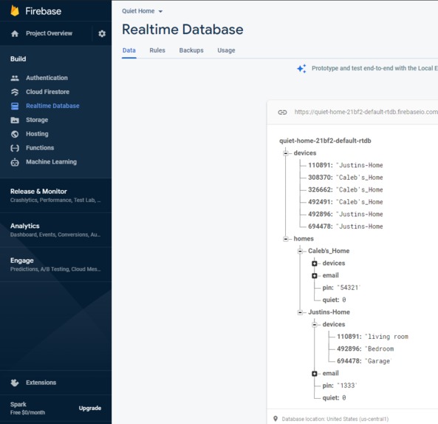Open Hosting globe icon
This screenshot has width=438, height=424.
click(x=15, y=134)
